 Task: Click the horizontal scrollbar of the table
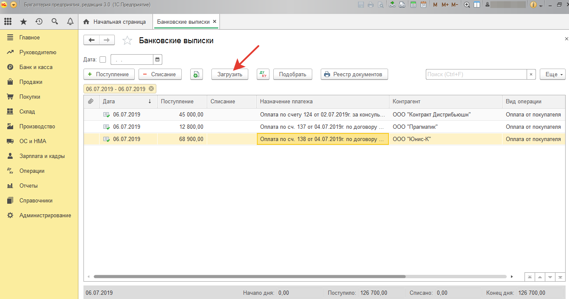(x=250, y=277)
